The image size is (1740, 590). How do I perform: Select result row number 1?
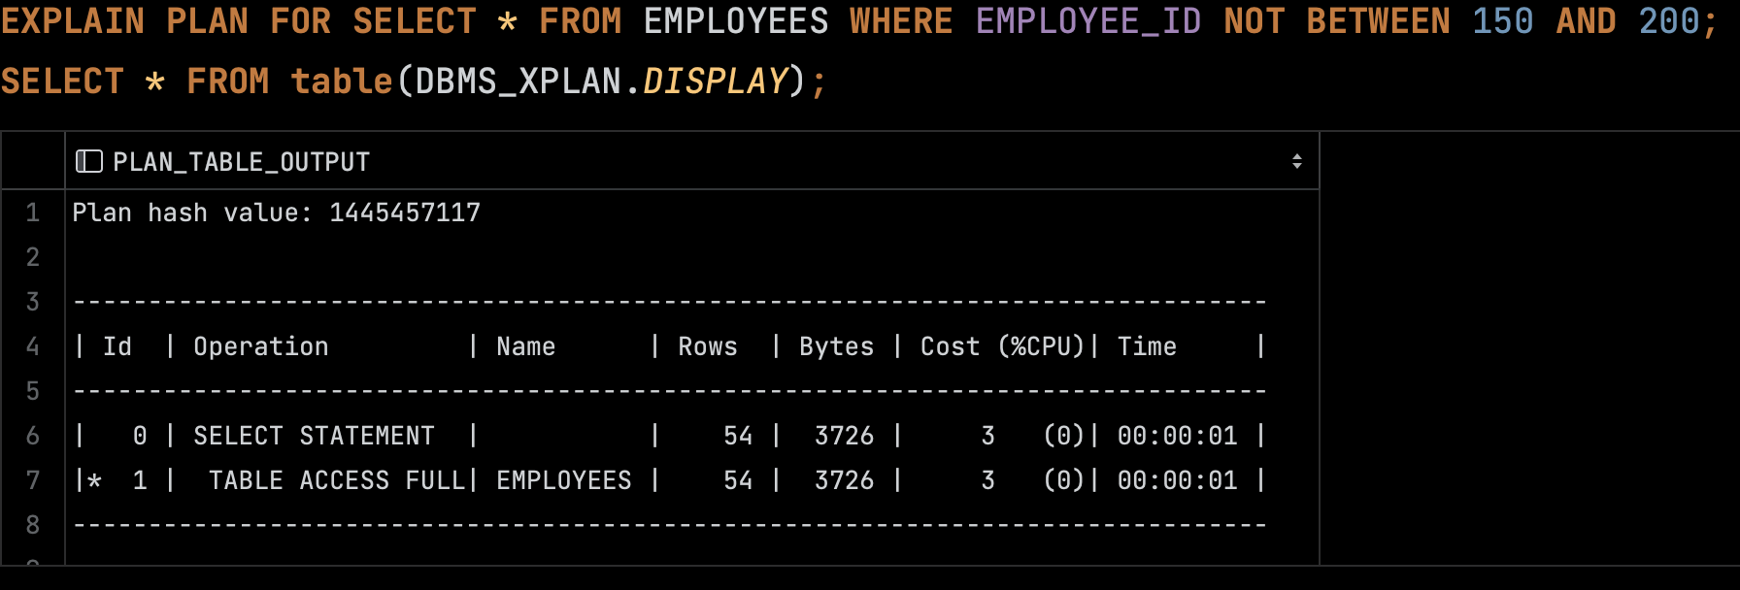click(33, 213)
